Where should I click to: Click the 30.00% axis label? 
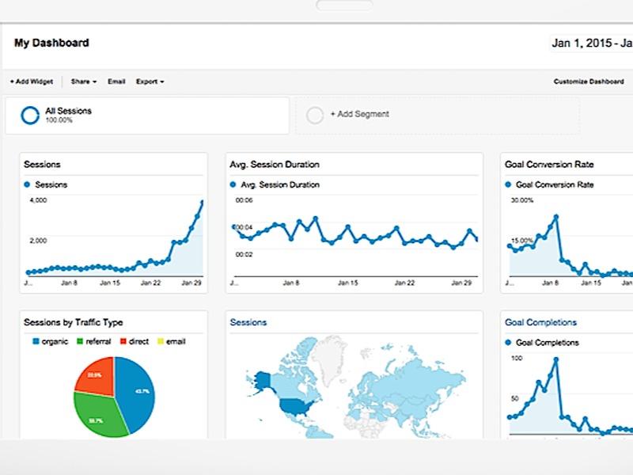(522, 200)
